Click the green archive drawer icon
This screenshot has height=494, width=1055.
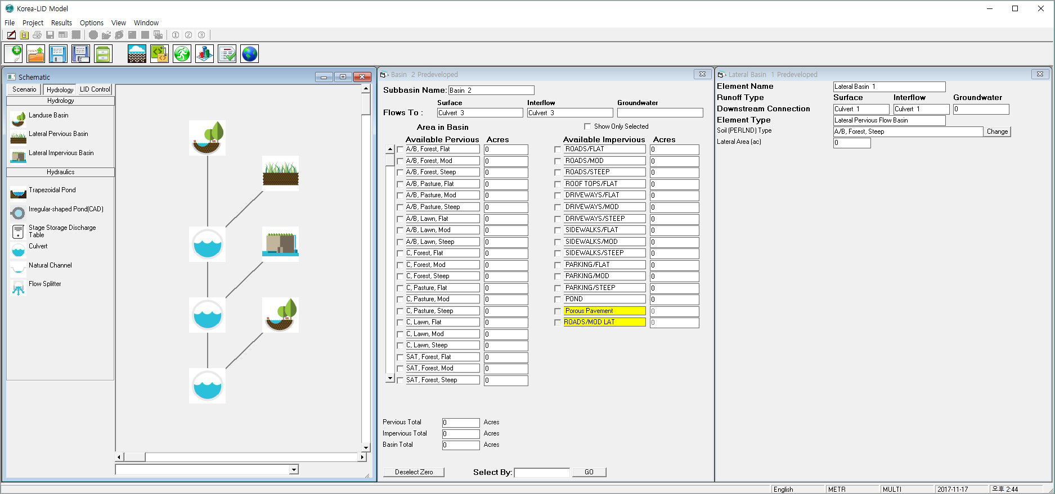(103, 54)
